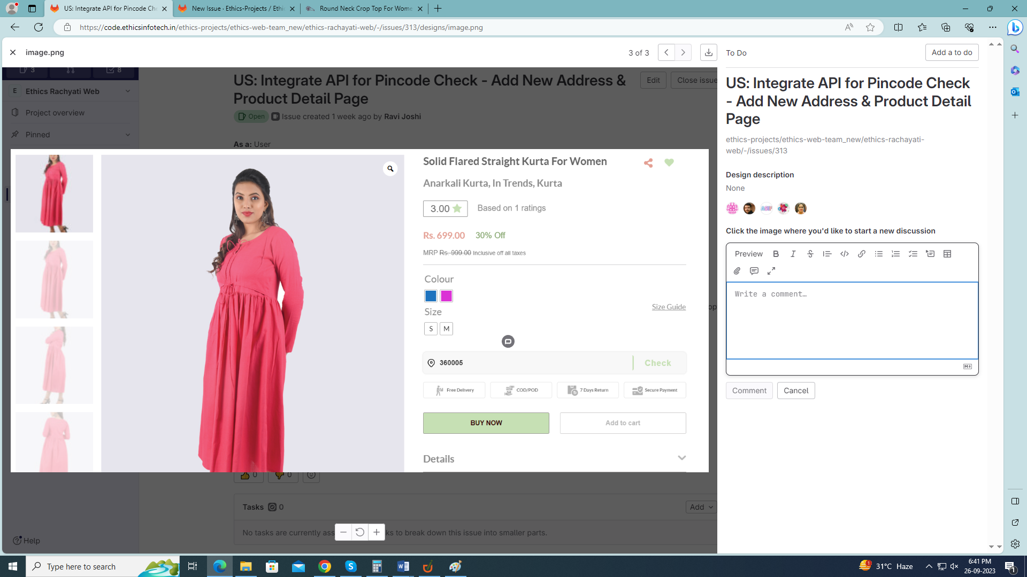This screenshot has width=1027, height=577.
Task: Switch editor to Preview mode
Action: click(748, 254)
